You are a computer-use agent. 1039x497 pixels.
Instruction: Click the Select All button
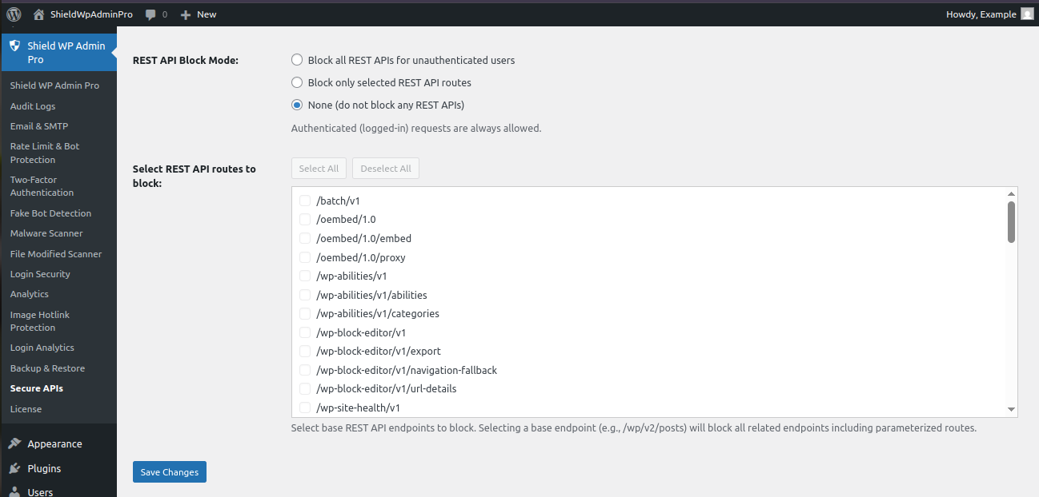[x=319, y=169]
